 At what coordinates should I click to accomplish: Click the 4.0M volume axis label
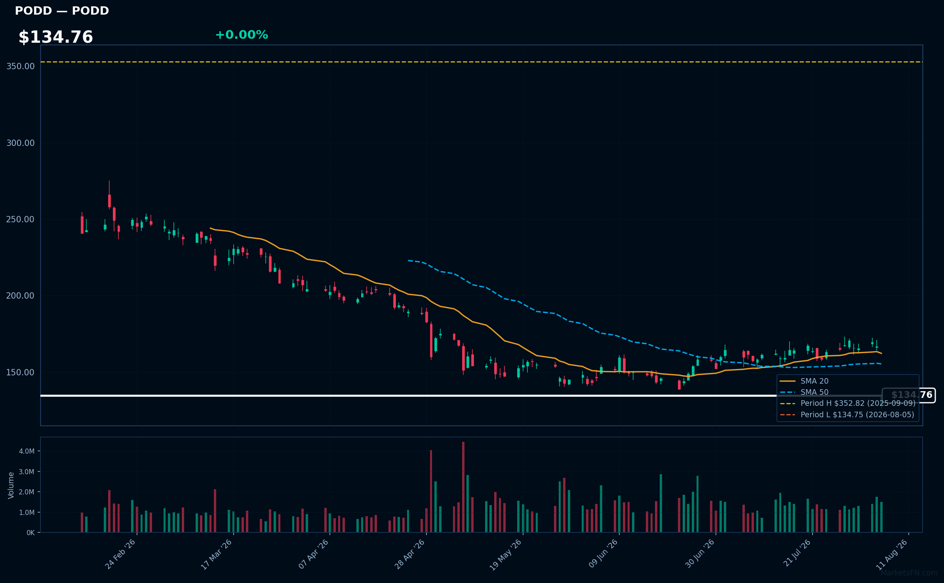click(27, 451)
